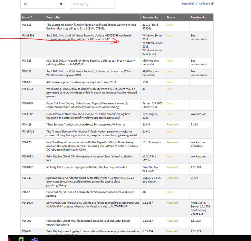The image size is (251, 241).
Task: Click 'Server: 1.5.1805 Cloner: 493' cell
Action: point(152,105)
